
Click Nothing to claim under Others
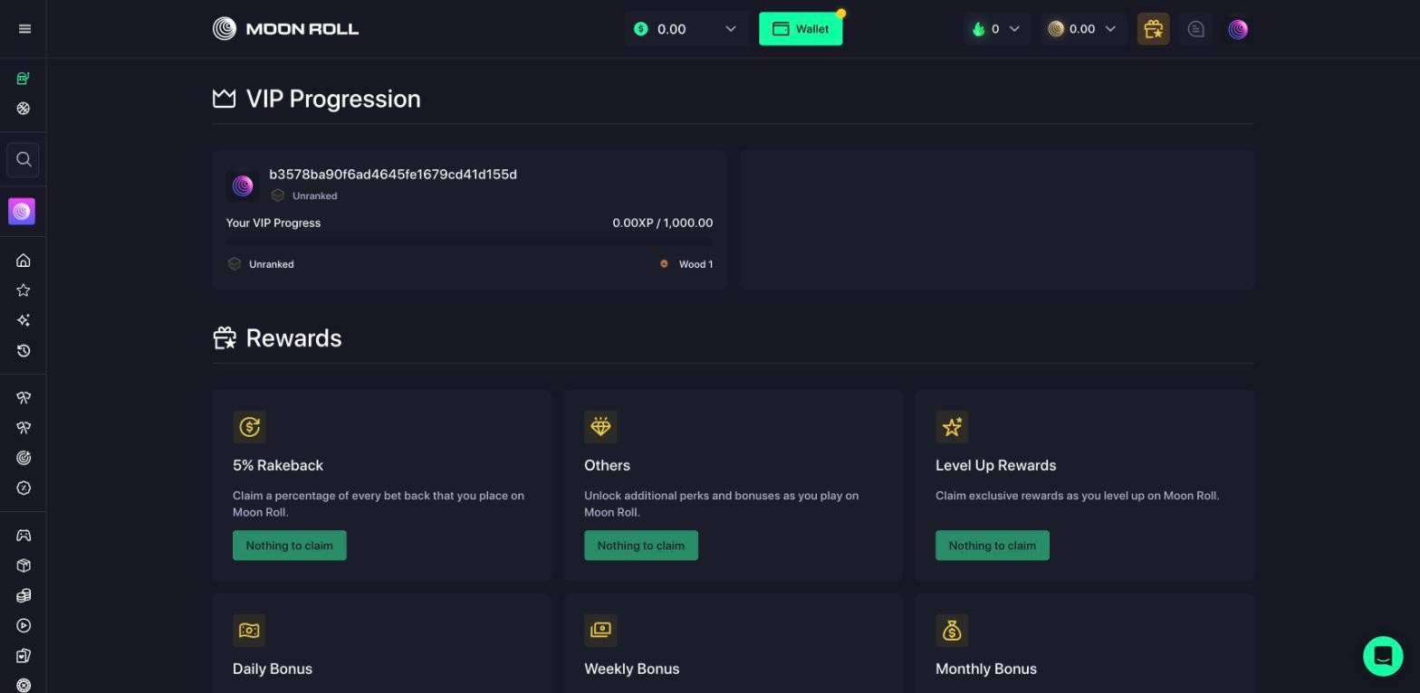tap(641, 546)
